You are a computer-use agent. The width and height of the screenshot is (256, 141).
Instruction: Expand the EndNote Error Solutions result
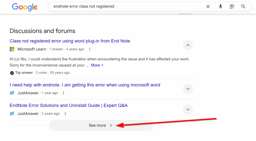tap(188, 109)
